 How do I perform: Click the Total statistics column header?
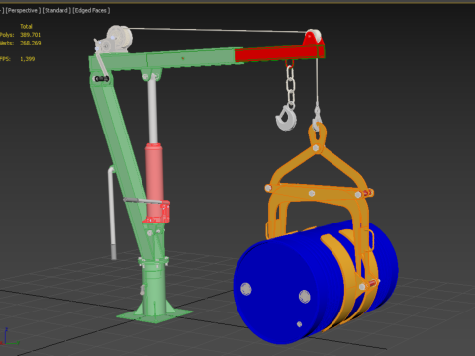click(x=26, y=26)
